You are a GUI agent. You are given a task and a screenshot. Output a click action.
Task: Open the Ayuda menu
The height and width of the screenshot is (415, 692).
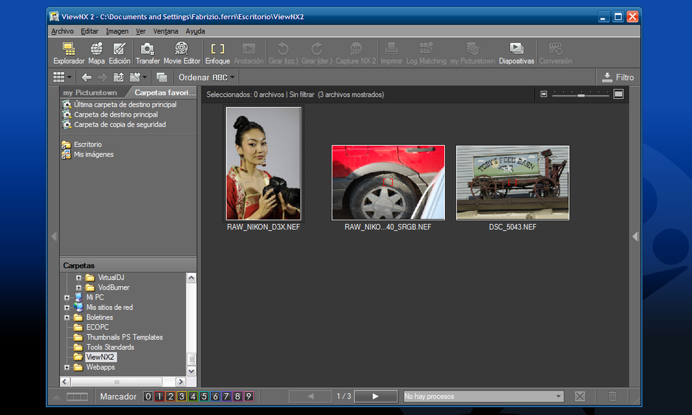point(195,31)
